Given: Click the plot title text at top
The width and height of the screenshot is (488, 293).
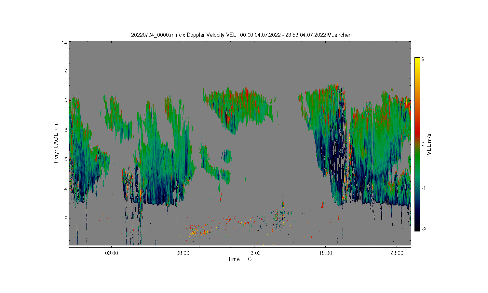Looking at the screenshot, I should 241,35.
